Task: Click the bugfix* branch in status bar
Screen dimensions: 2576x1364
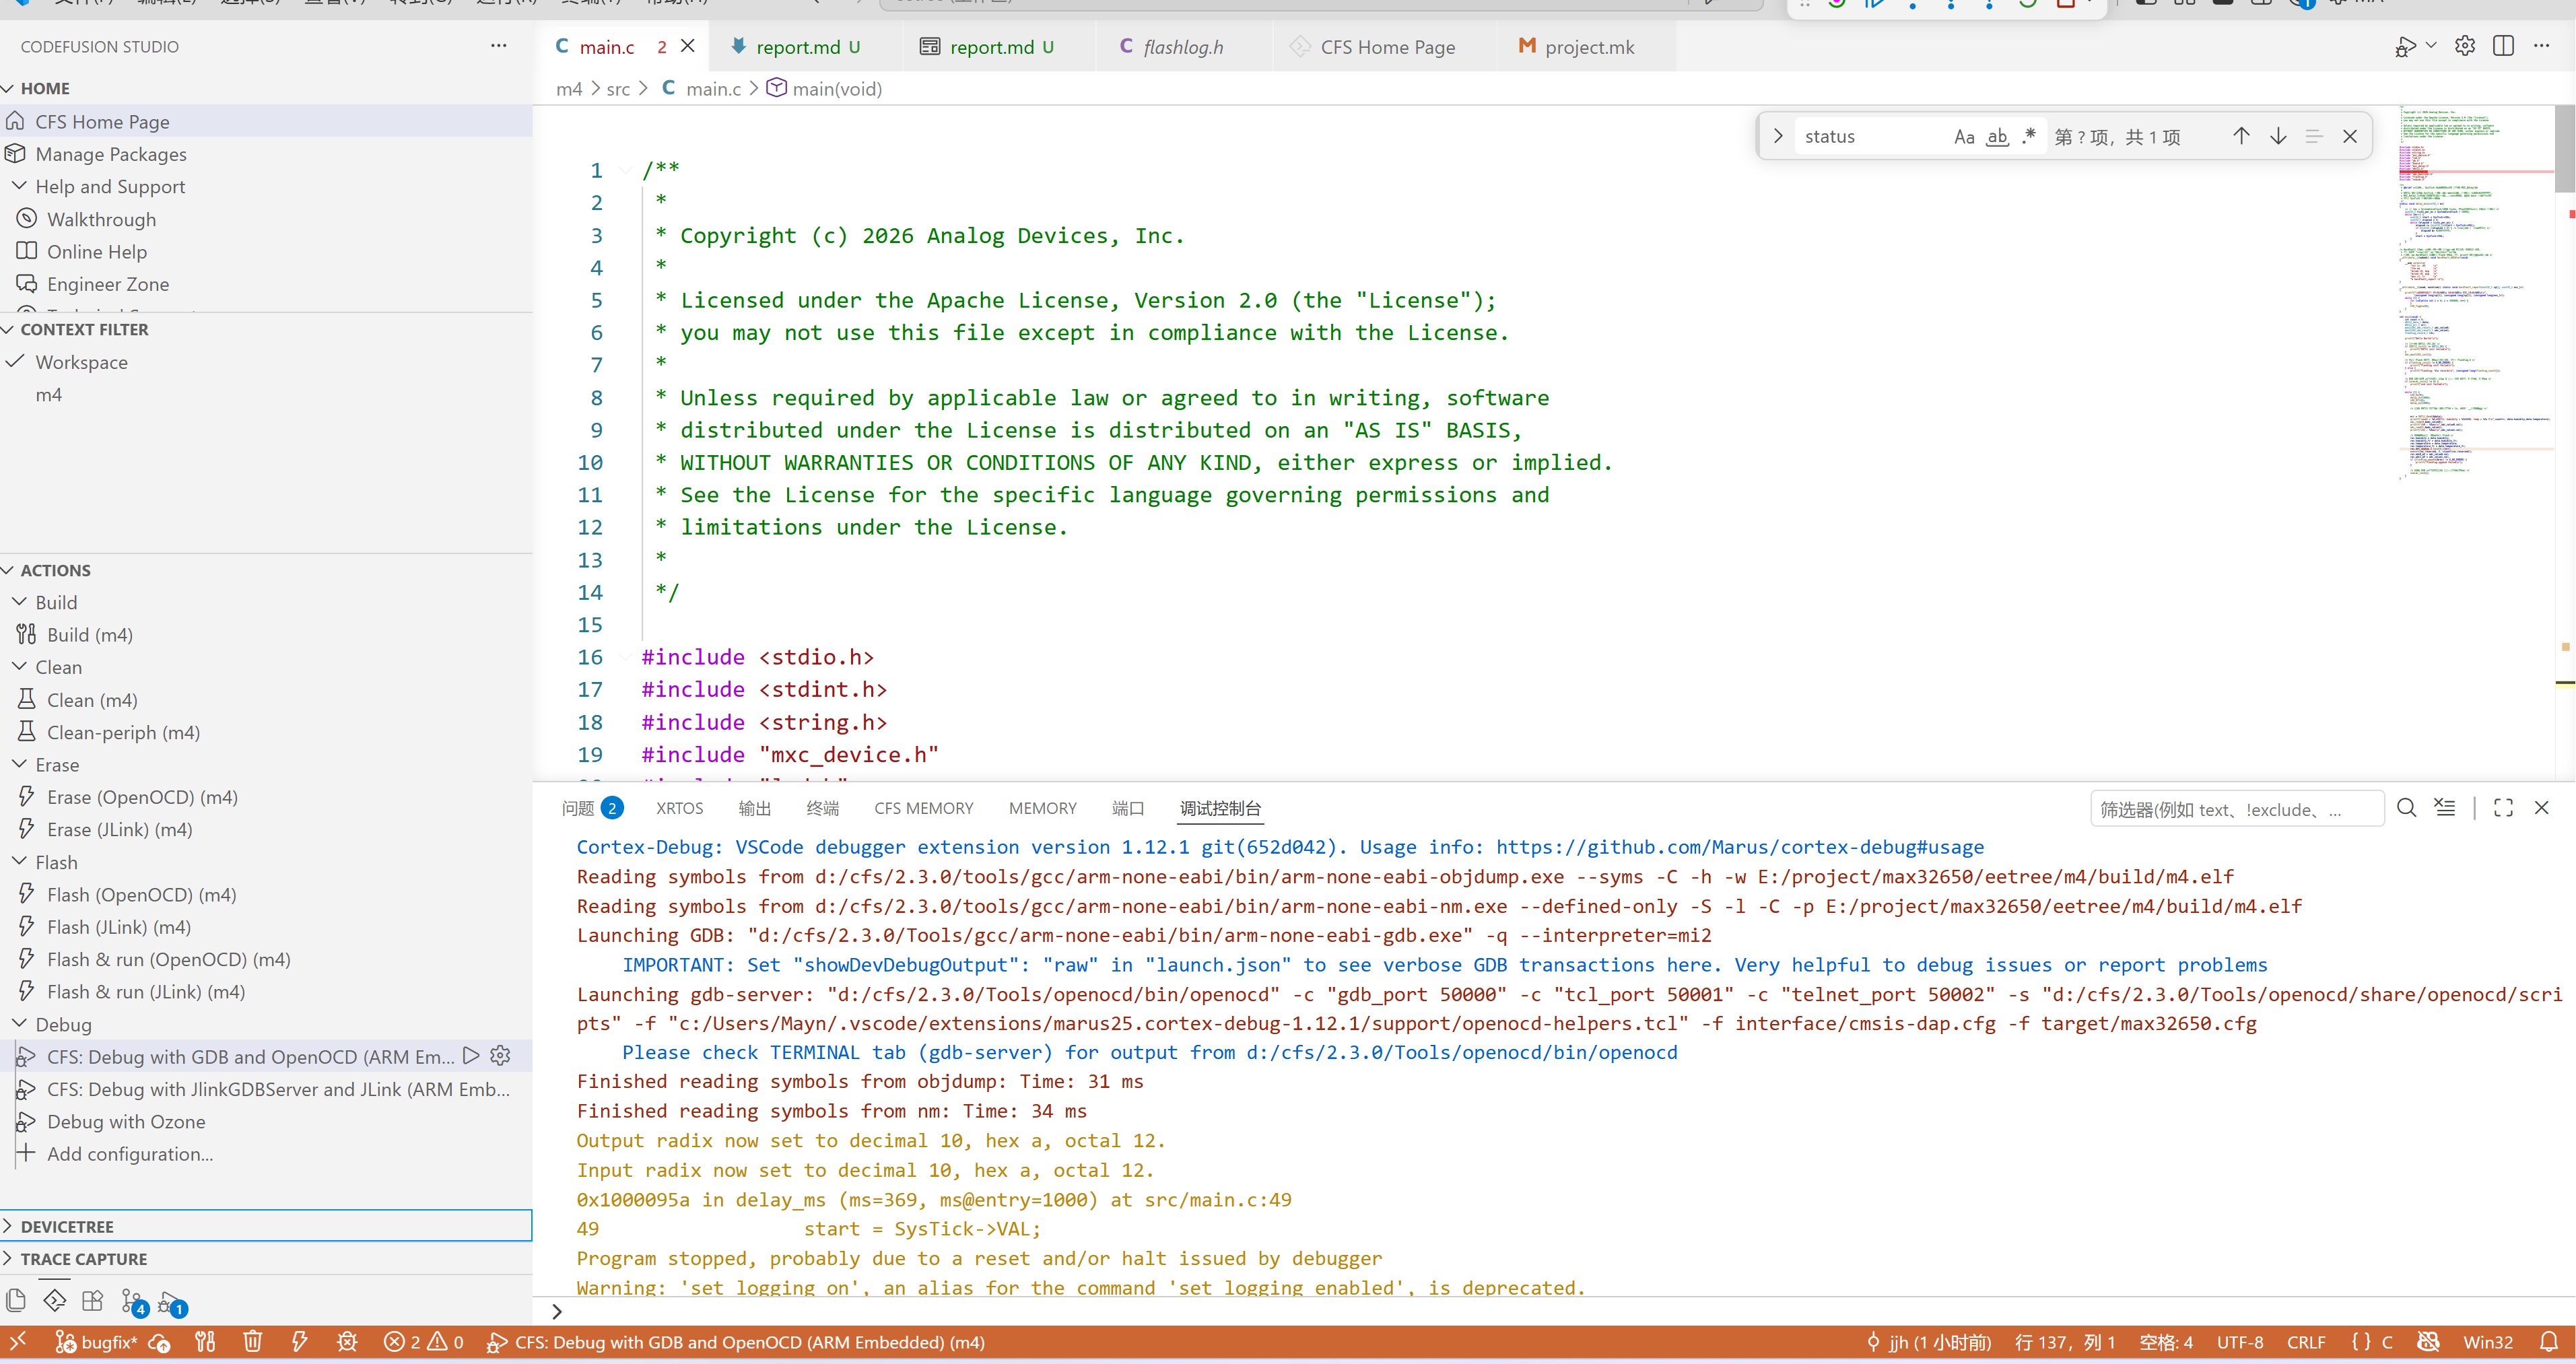Action: 96,1342
